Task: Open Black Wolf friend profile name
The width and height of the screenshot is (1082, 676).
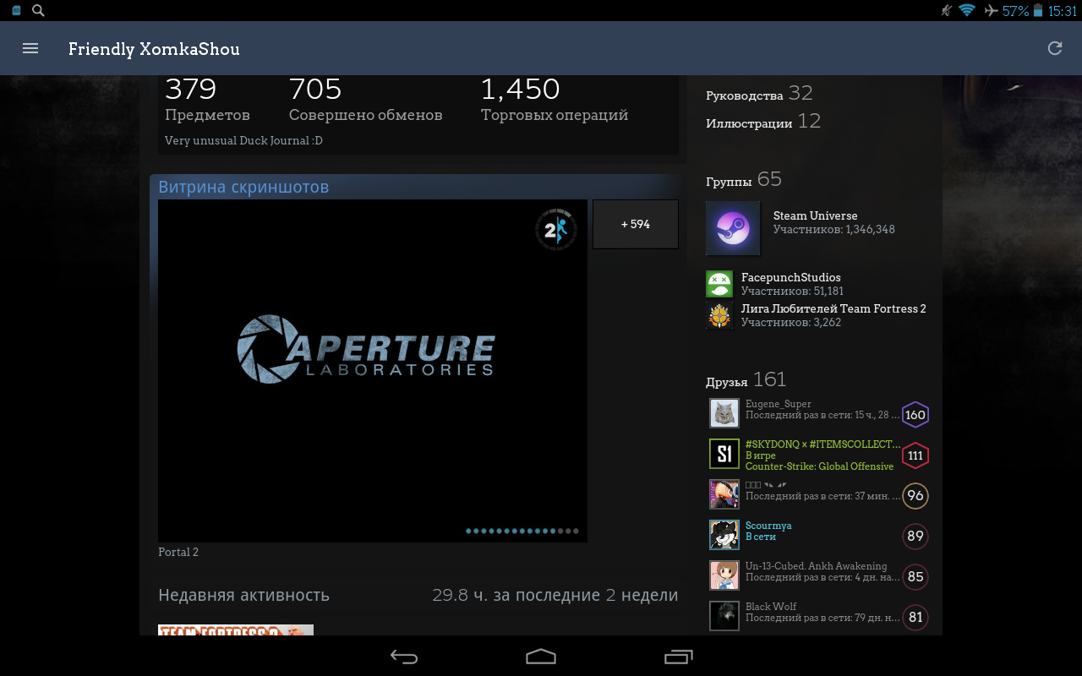Action: click(x=771, y=607)
